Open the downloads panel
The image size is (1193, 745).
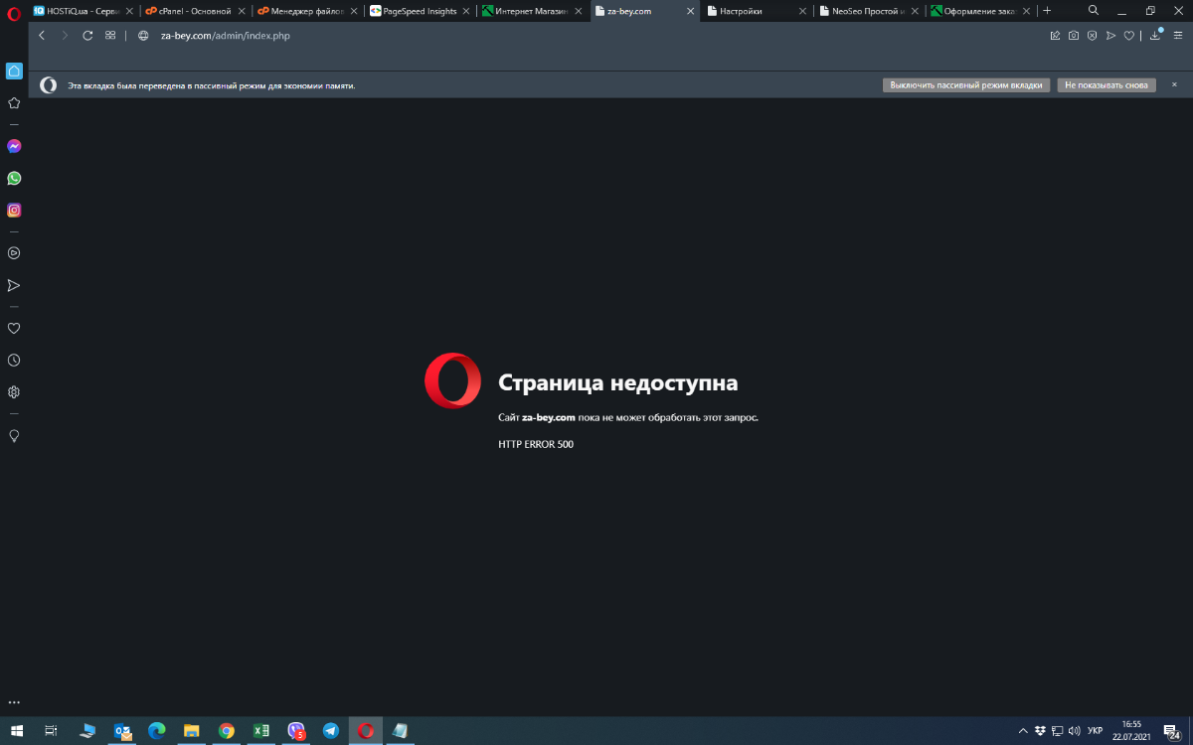[x=1155, y=35]
